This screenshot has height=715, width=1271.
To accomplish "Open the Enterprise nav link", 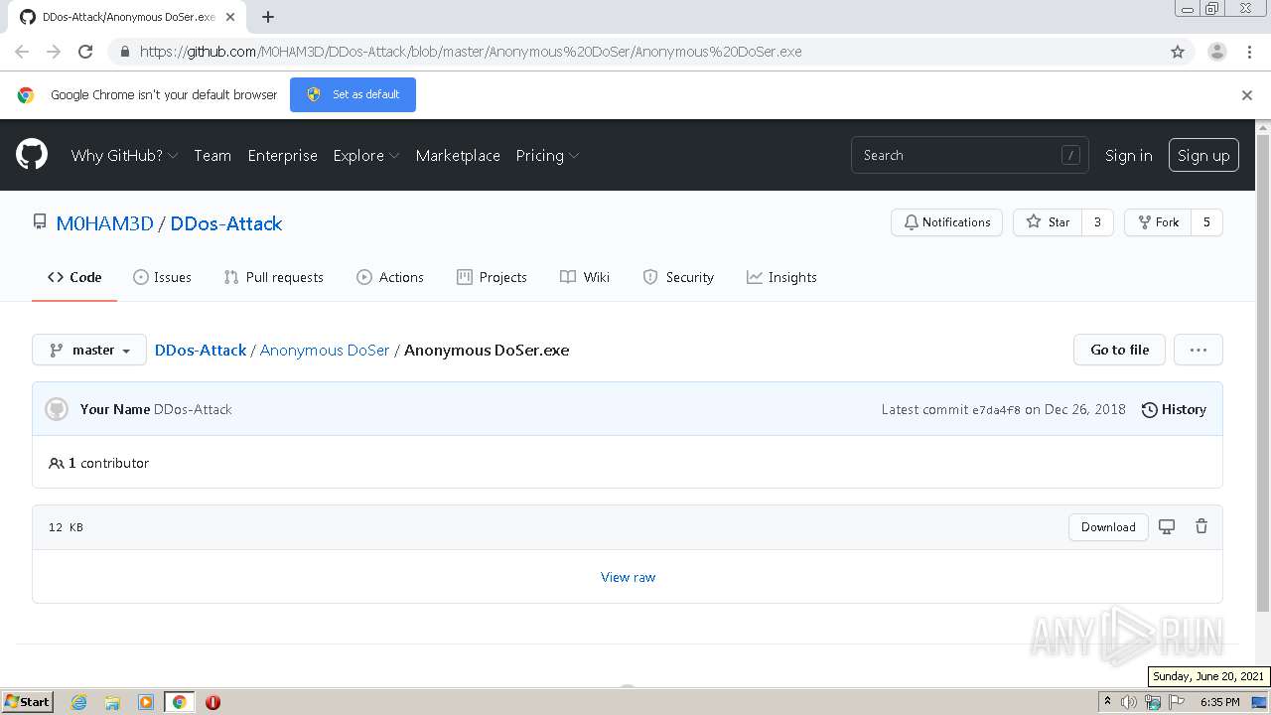I will click(283, 156).
